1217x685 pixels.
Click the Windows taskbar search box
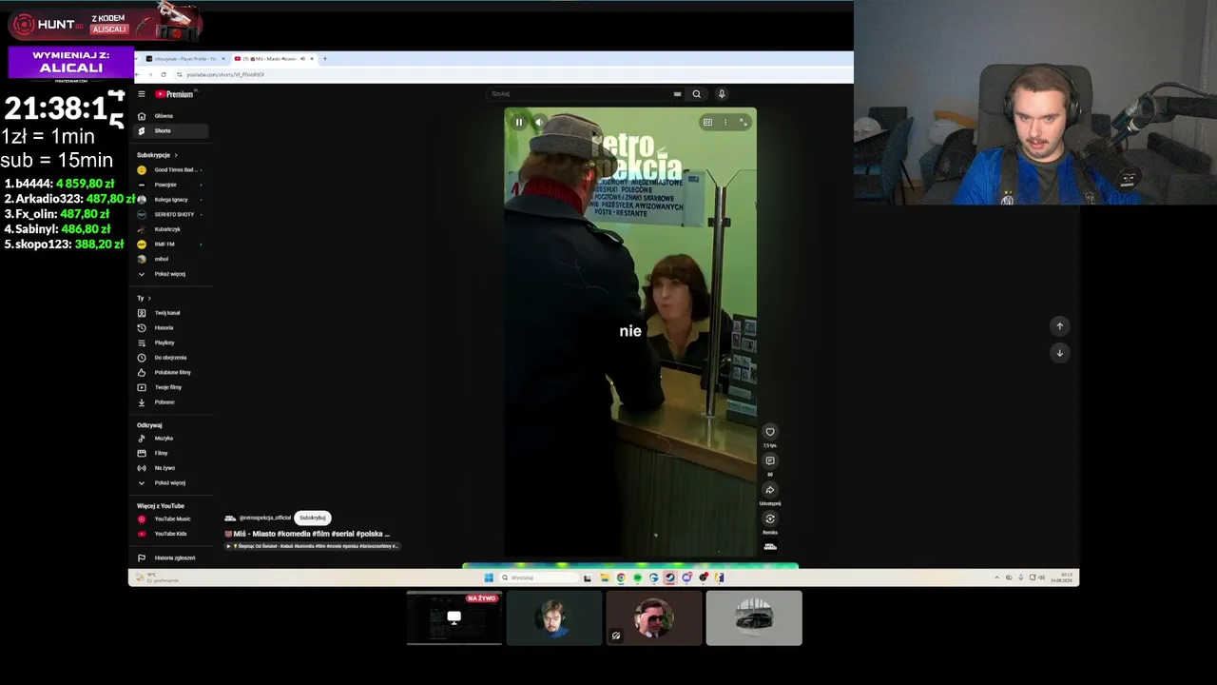point(539,577)
